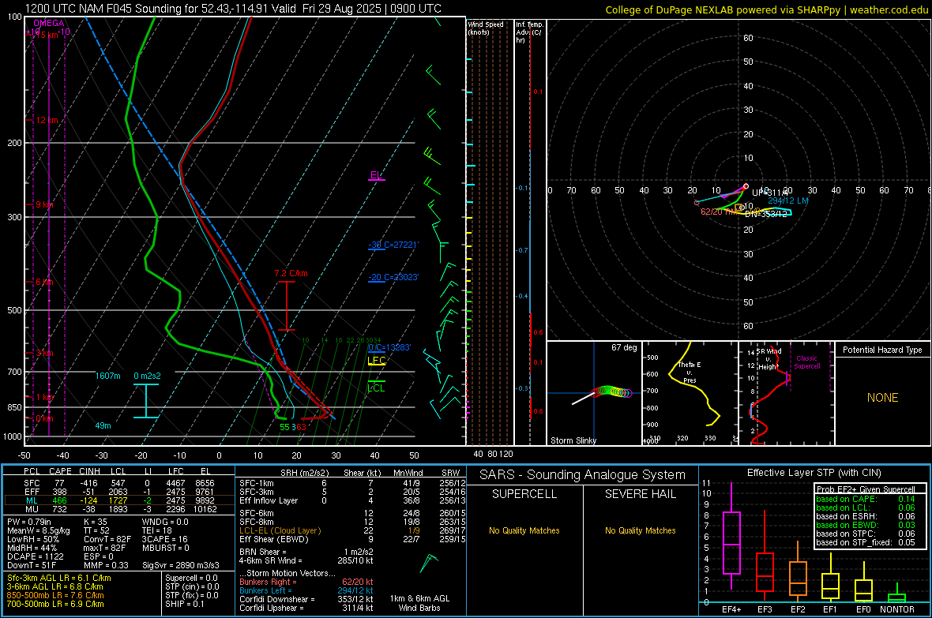Click the -30 C=27221' height label

(x=393, y=245)
